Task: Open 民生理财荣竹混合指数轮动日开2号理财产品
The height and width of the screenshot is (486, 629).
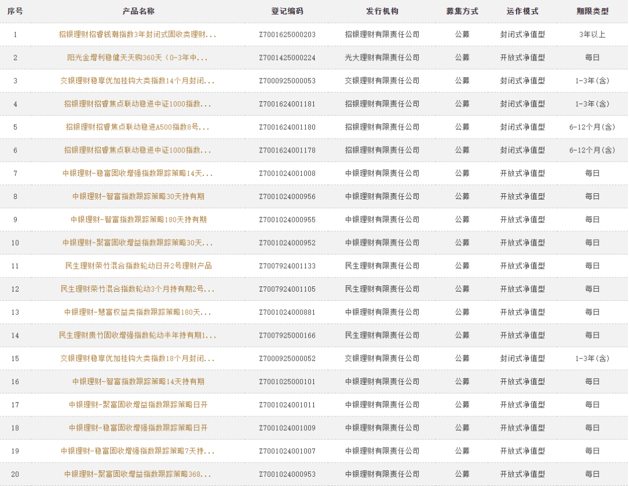Action: click(138, 266)
